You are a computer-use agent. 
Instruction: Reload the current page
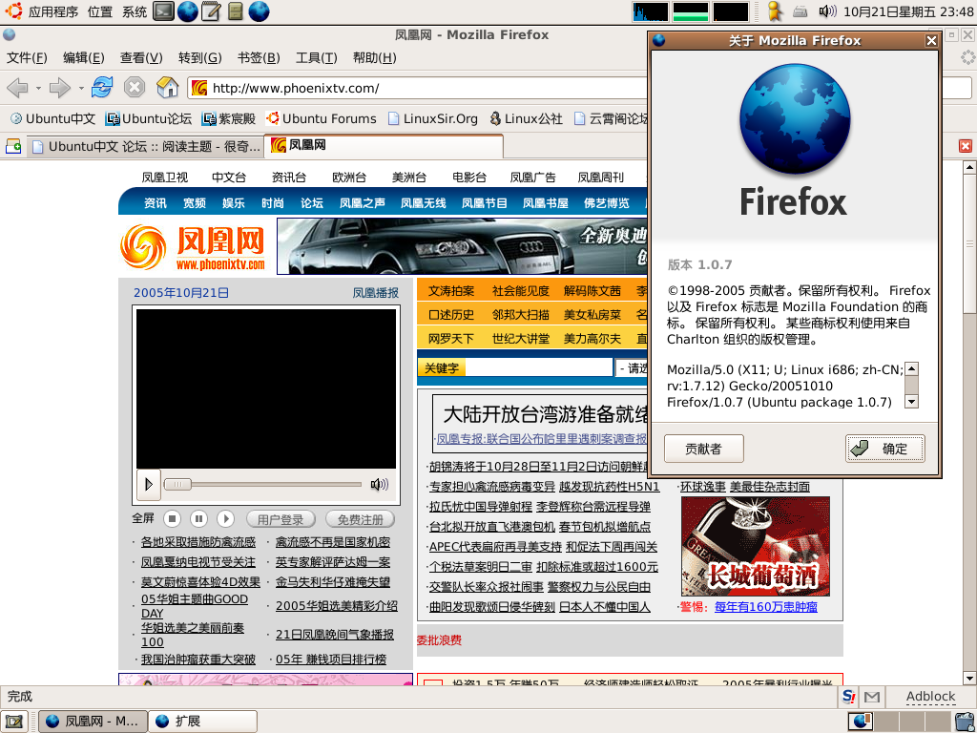coord(101,87)
